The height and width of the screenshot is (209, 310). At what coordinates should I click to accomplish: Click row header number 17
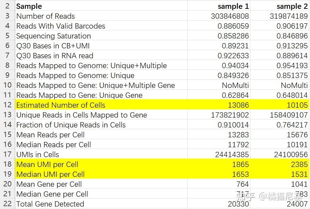tap(7, 154)
